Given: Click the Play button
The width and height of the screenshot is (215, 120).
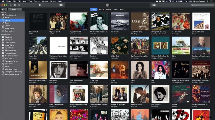Looking at the screenshot, I should click(x=15, y=5).
